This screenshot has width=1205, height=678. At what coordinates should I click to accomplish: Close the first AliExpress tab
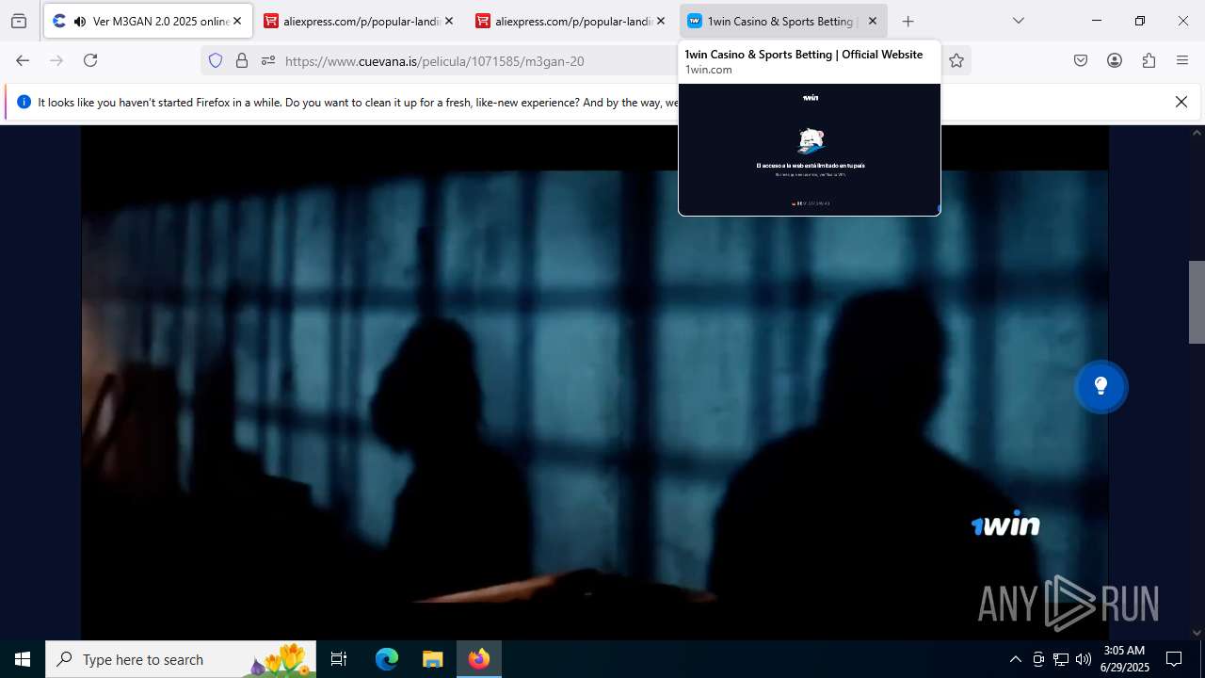point(449,21)
